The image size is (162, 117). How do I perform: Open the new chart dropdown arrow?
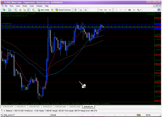point(6,10)
